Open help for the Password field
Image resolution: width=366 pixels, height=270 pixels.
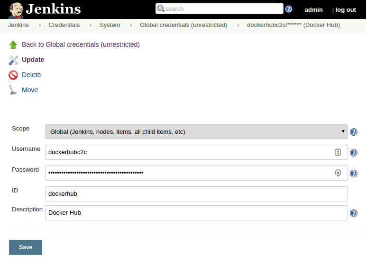pyautogui.click(x=354, y=174)
